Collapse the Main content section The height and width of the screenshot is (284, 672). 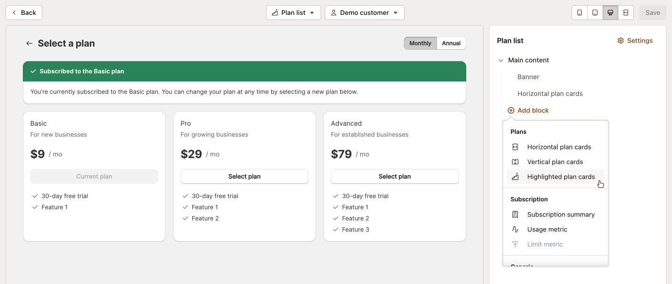coord(501,60)
